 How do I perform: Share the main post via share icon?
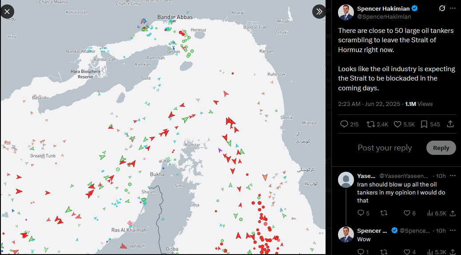click(450, 124)
